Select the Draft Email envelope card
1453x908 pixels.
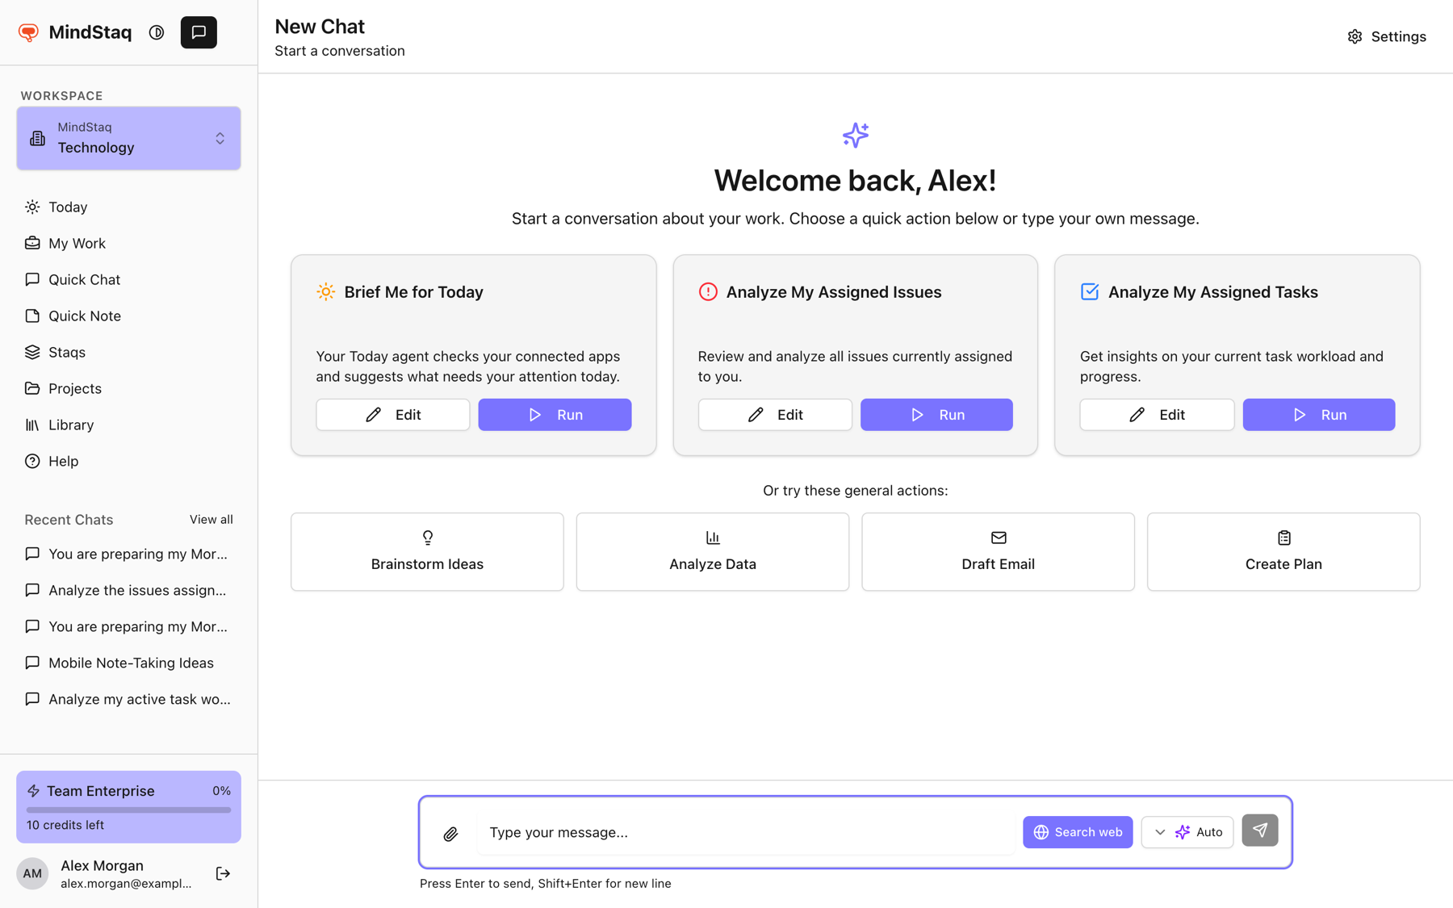pyautogui.click(x=998, y=551)
